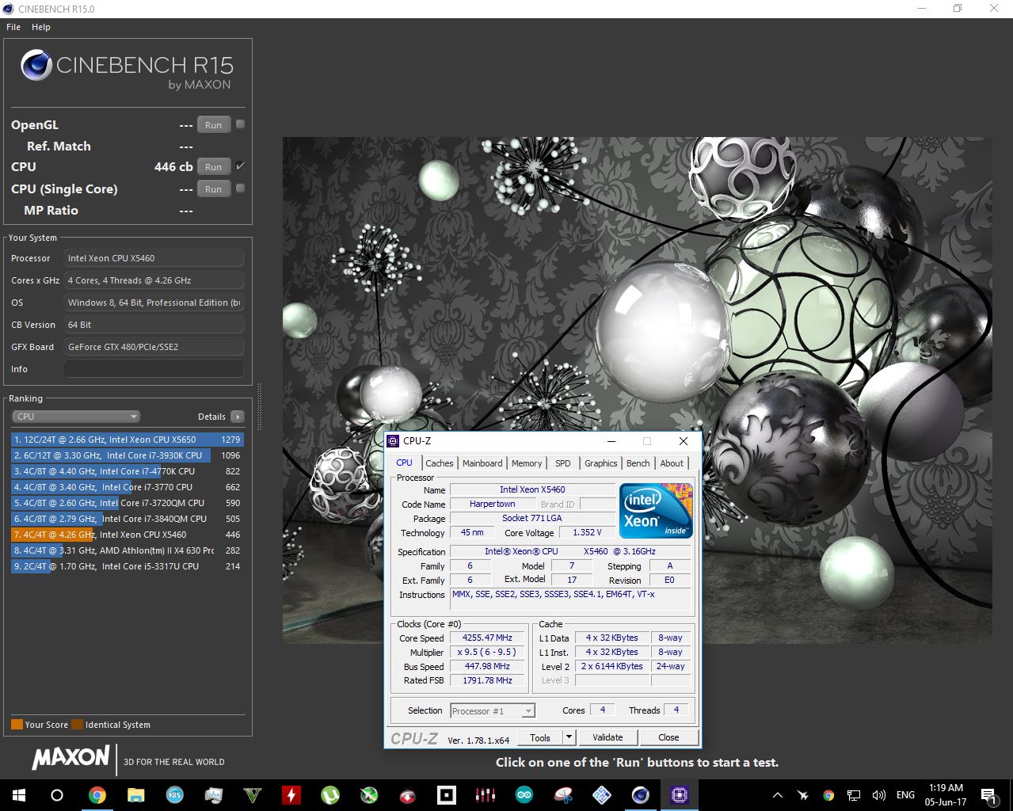
Task: Select the i5-3317U ranking row
Action: tap(127, 566)
